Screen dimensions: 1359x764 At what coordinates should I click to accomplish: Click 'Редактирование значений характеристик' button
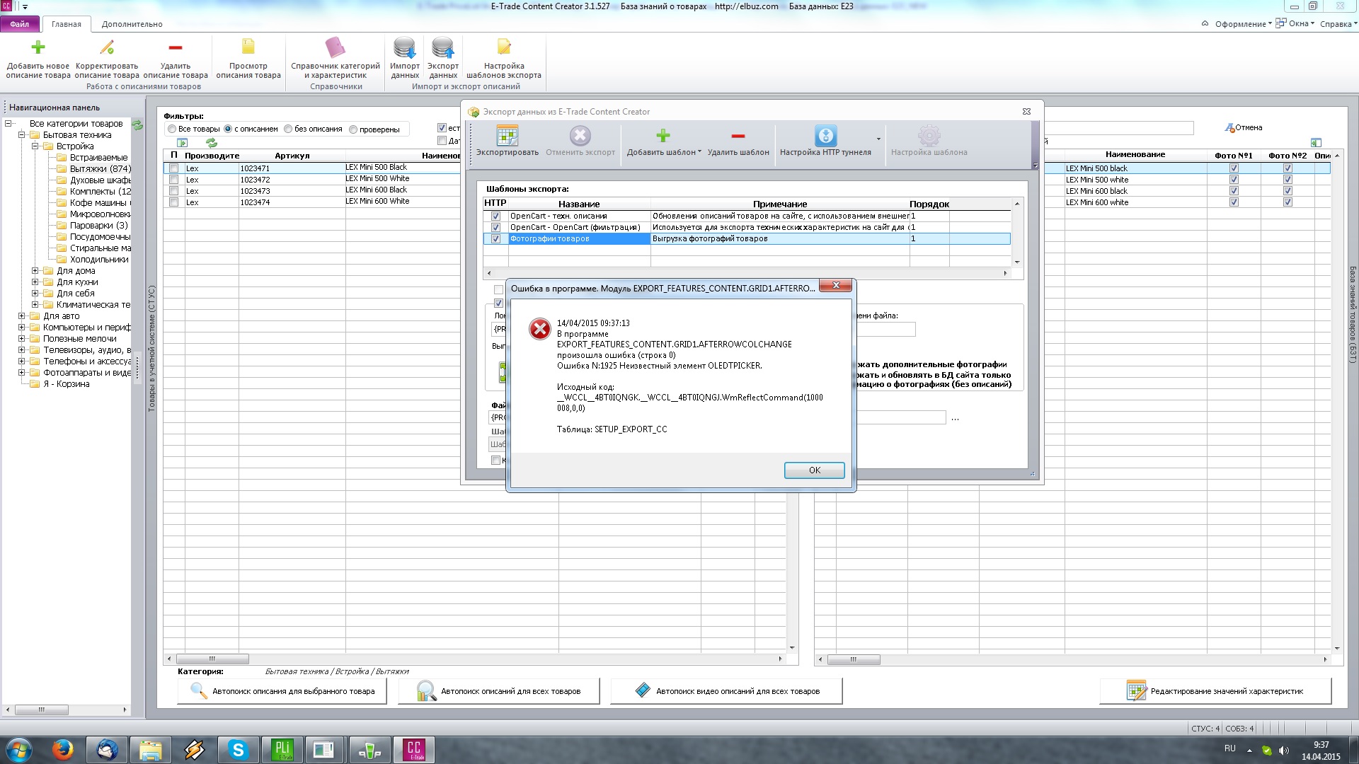click(x=1215, y=691)
